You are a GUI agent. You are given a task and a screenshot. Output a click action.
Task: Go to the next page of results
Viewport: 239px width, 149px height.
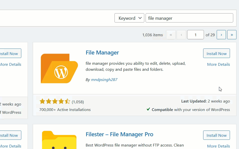pyautogui.click(x=221, y=35)
